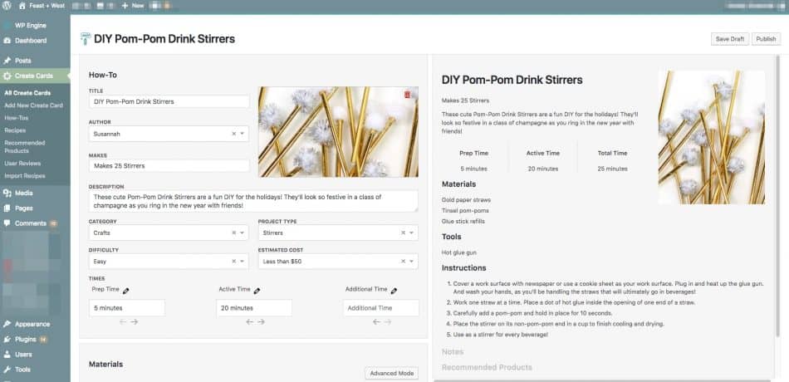Click the Active Time pencil edit icon
Image resolution: width=789 pixels, height=382 pixels.
[257, 291]
